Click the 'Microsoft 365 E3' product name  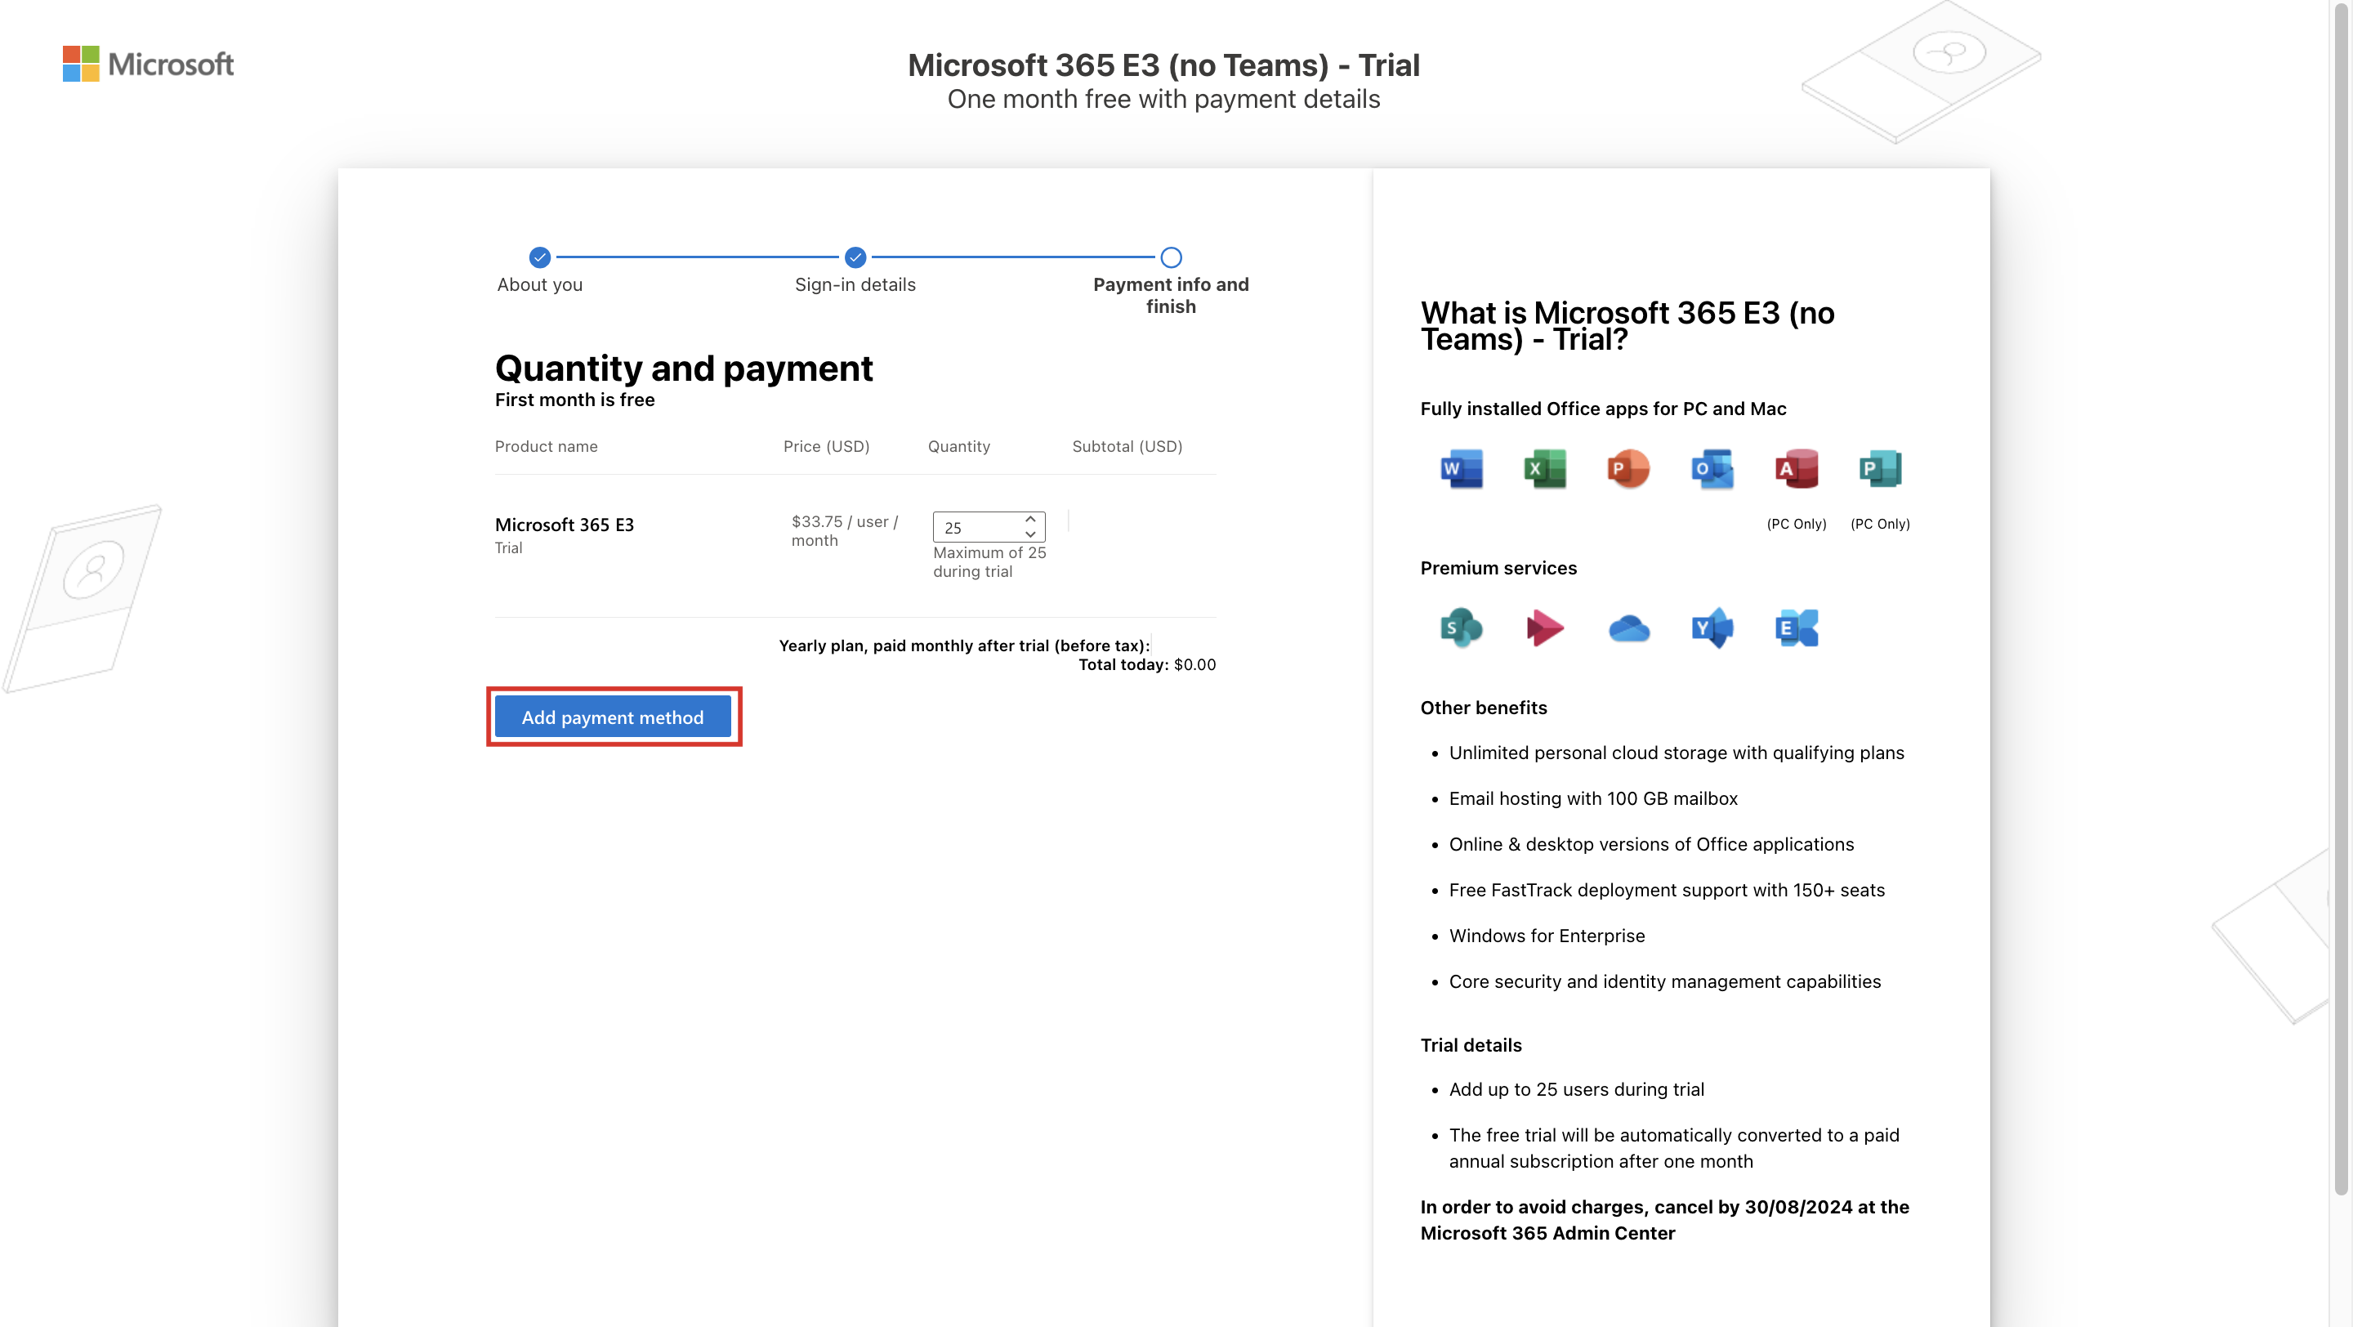click(x=565, y=525)
